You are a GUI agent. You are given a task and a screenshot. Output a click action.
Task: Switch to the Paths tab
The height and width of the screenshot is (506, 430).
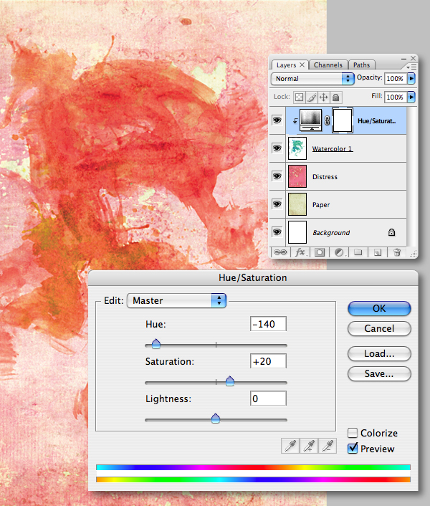tap(361, 65)
